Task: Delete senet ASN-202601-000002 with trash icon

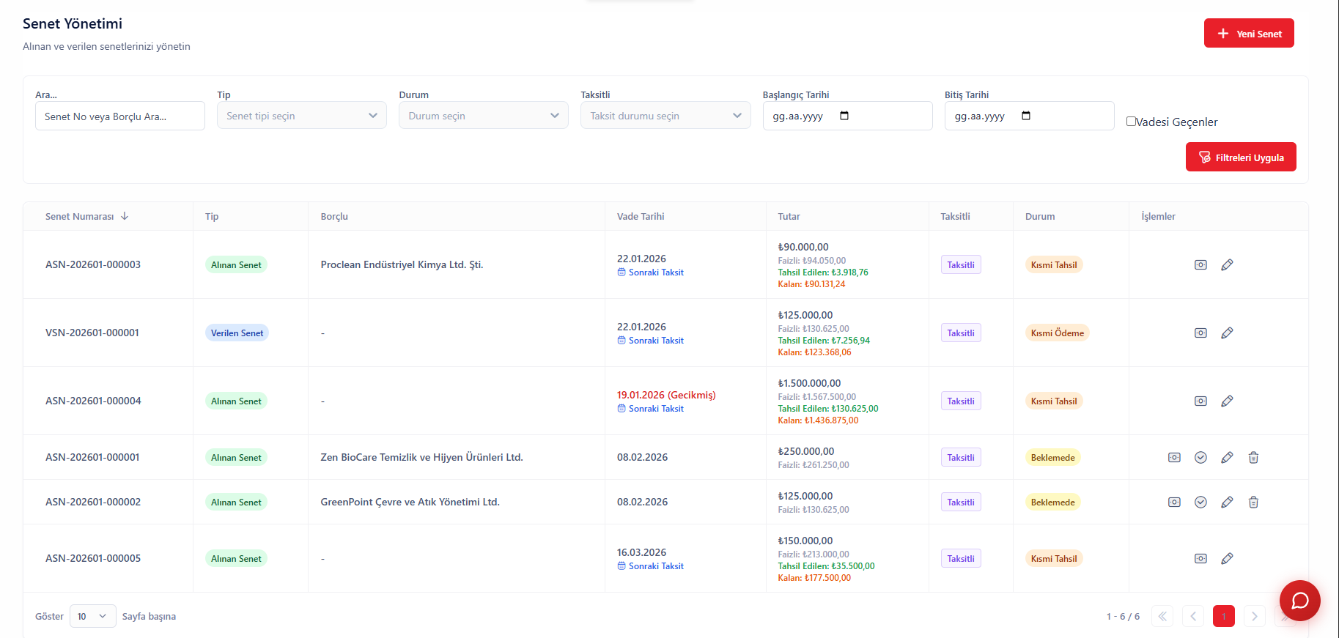Action: point(1253,502)
